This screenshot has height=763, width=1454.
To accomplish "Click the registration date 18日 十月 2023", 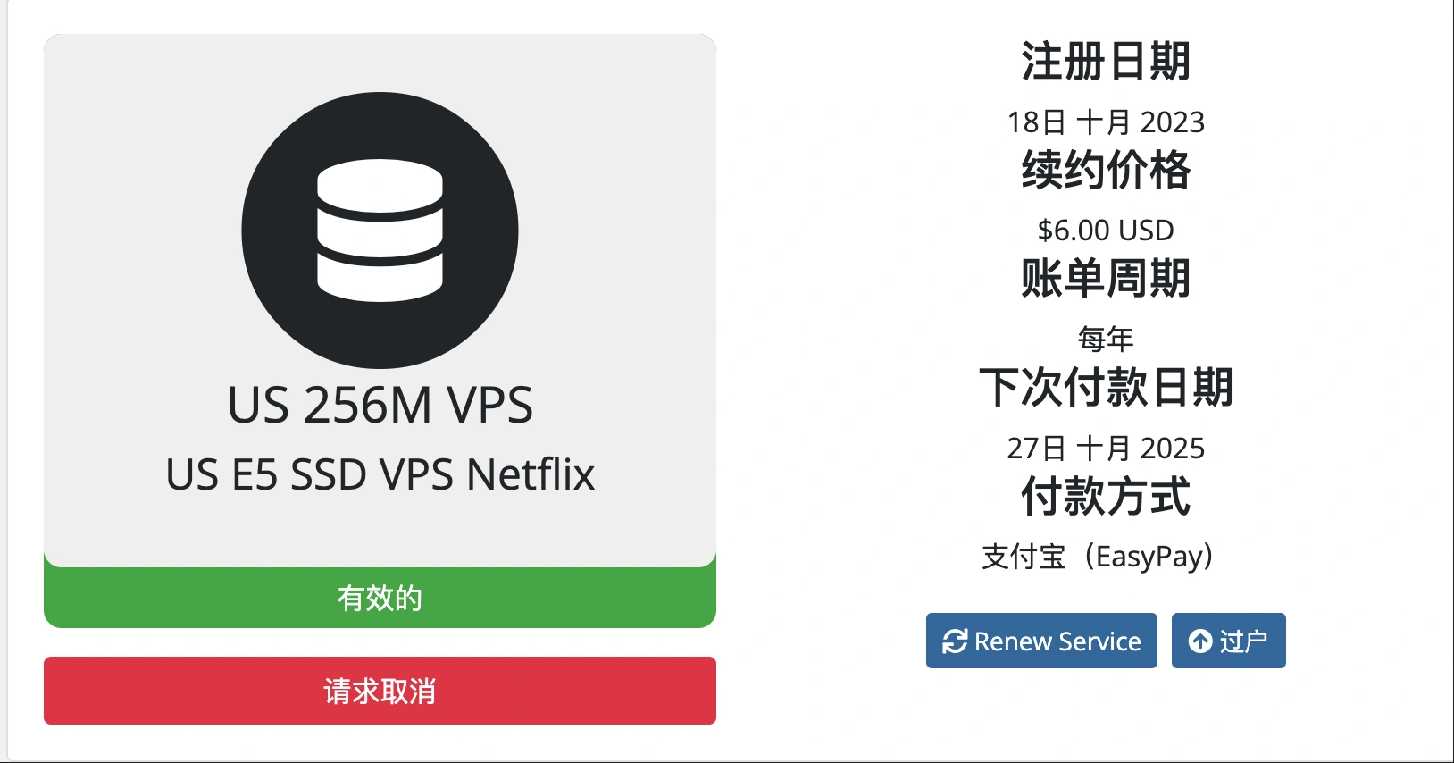I will click(1106, 122).
